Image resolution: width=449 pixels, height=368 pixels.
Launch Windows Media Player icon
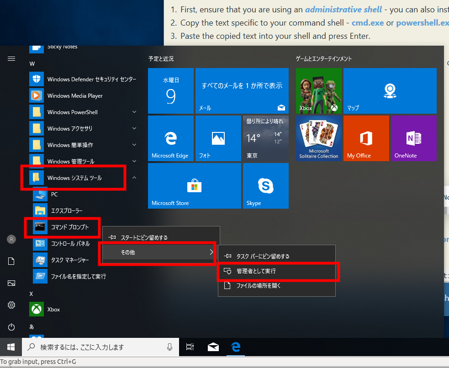click(37, 95)
